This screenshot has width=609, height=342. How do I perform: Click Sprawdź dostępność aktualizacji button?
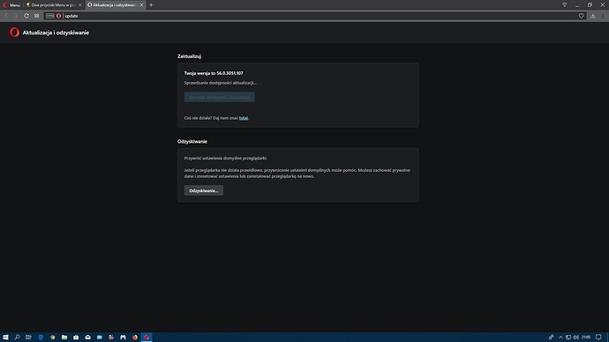[x=220, y=97]
